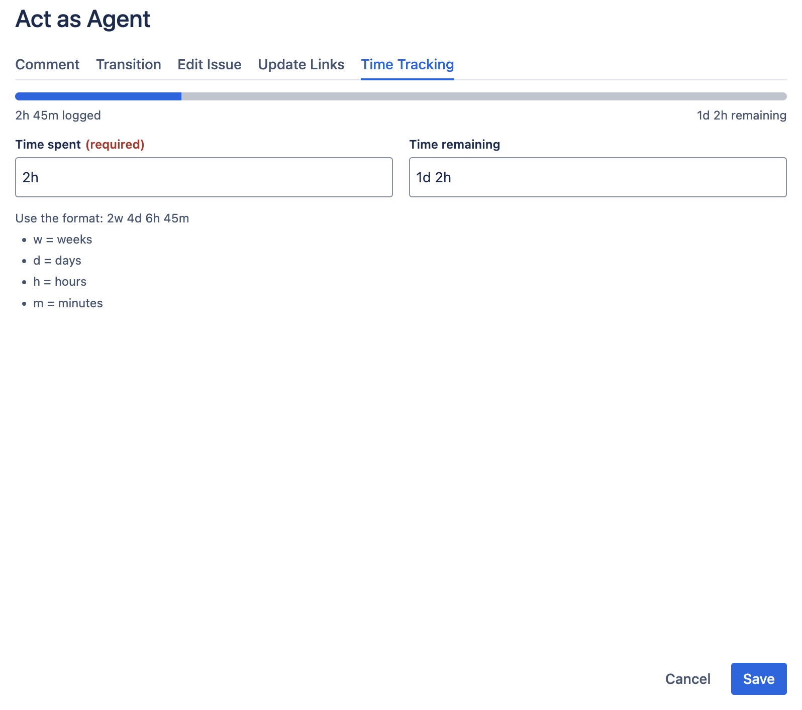Switch to the Comment tab

pyautogui.click(x=47, y=65)
